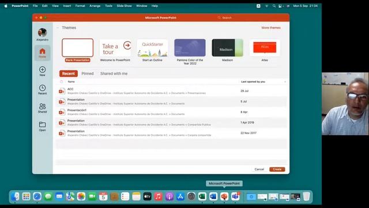369x208 pixels.
Task: Select the Atlas theme thumbnail
Action: coord(265,48)
